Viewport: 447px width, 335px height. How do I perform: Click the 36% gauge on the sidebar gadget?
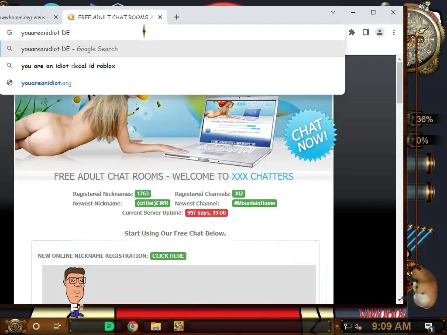(425, 119)
